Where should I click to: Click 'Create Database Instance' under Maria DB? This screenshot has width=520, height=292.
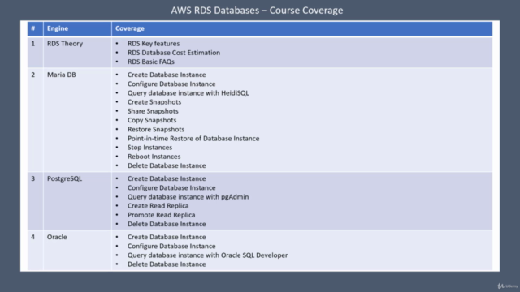pyautogui.click(x=167, y=75)
